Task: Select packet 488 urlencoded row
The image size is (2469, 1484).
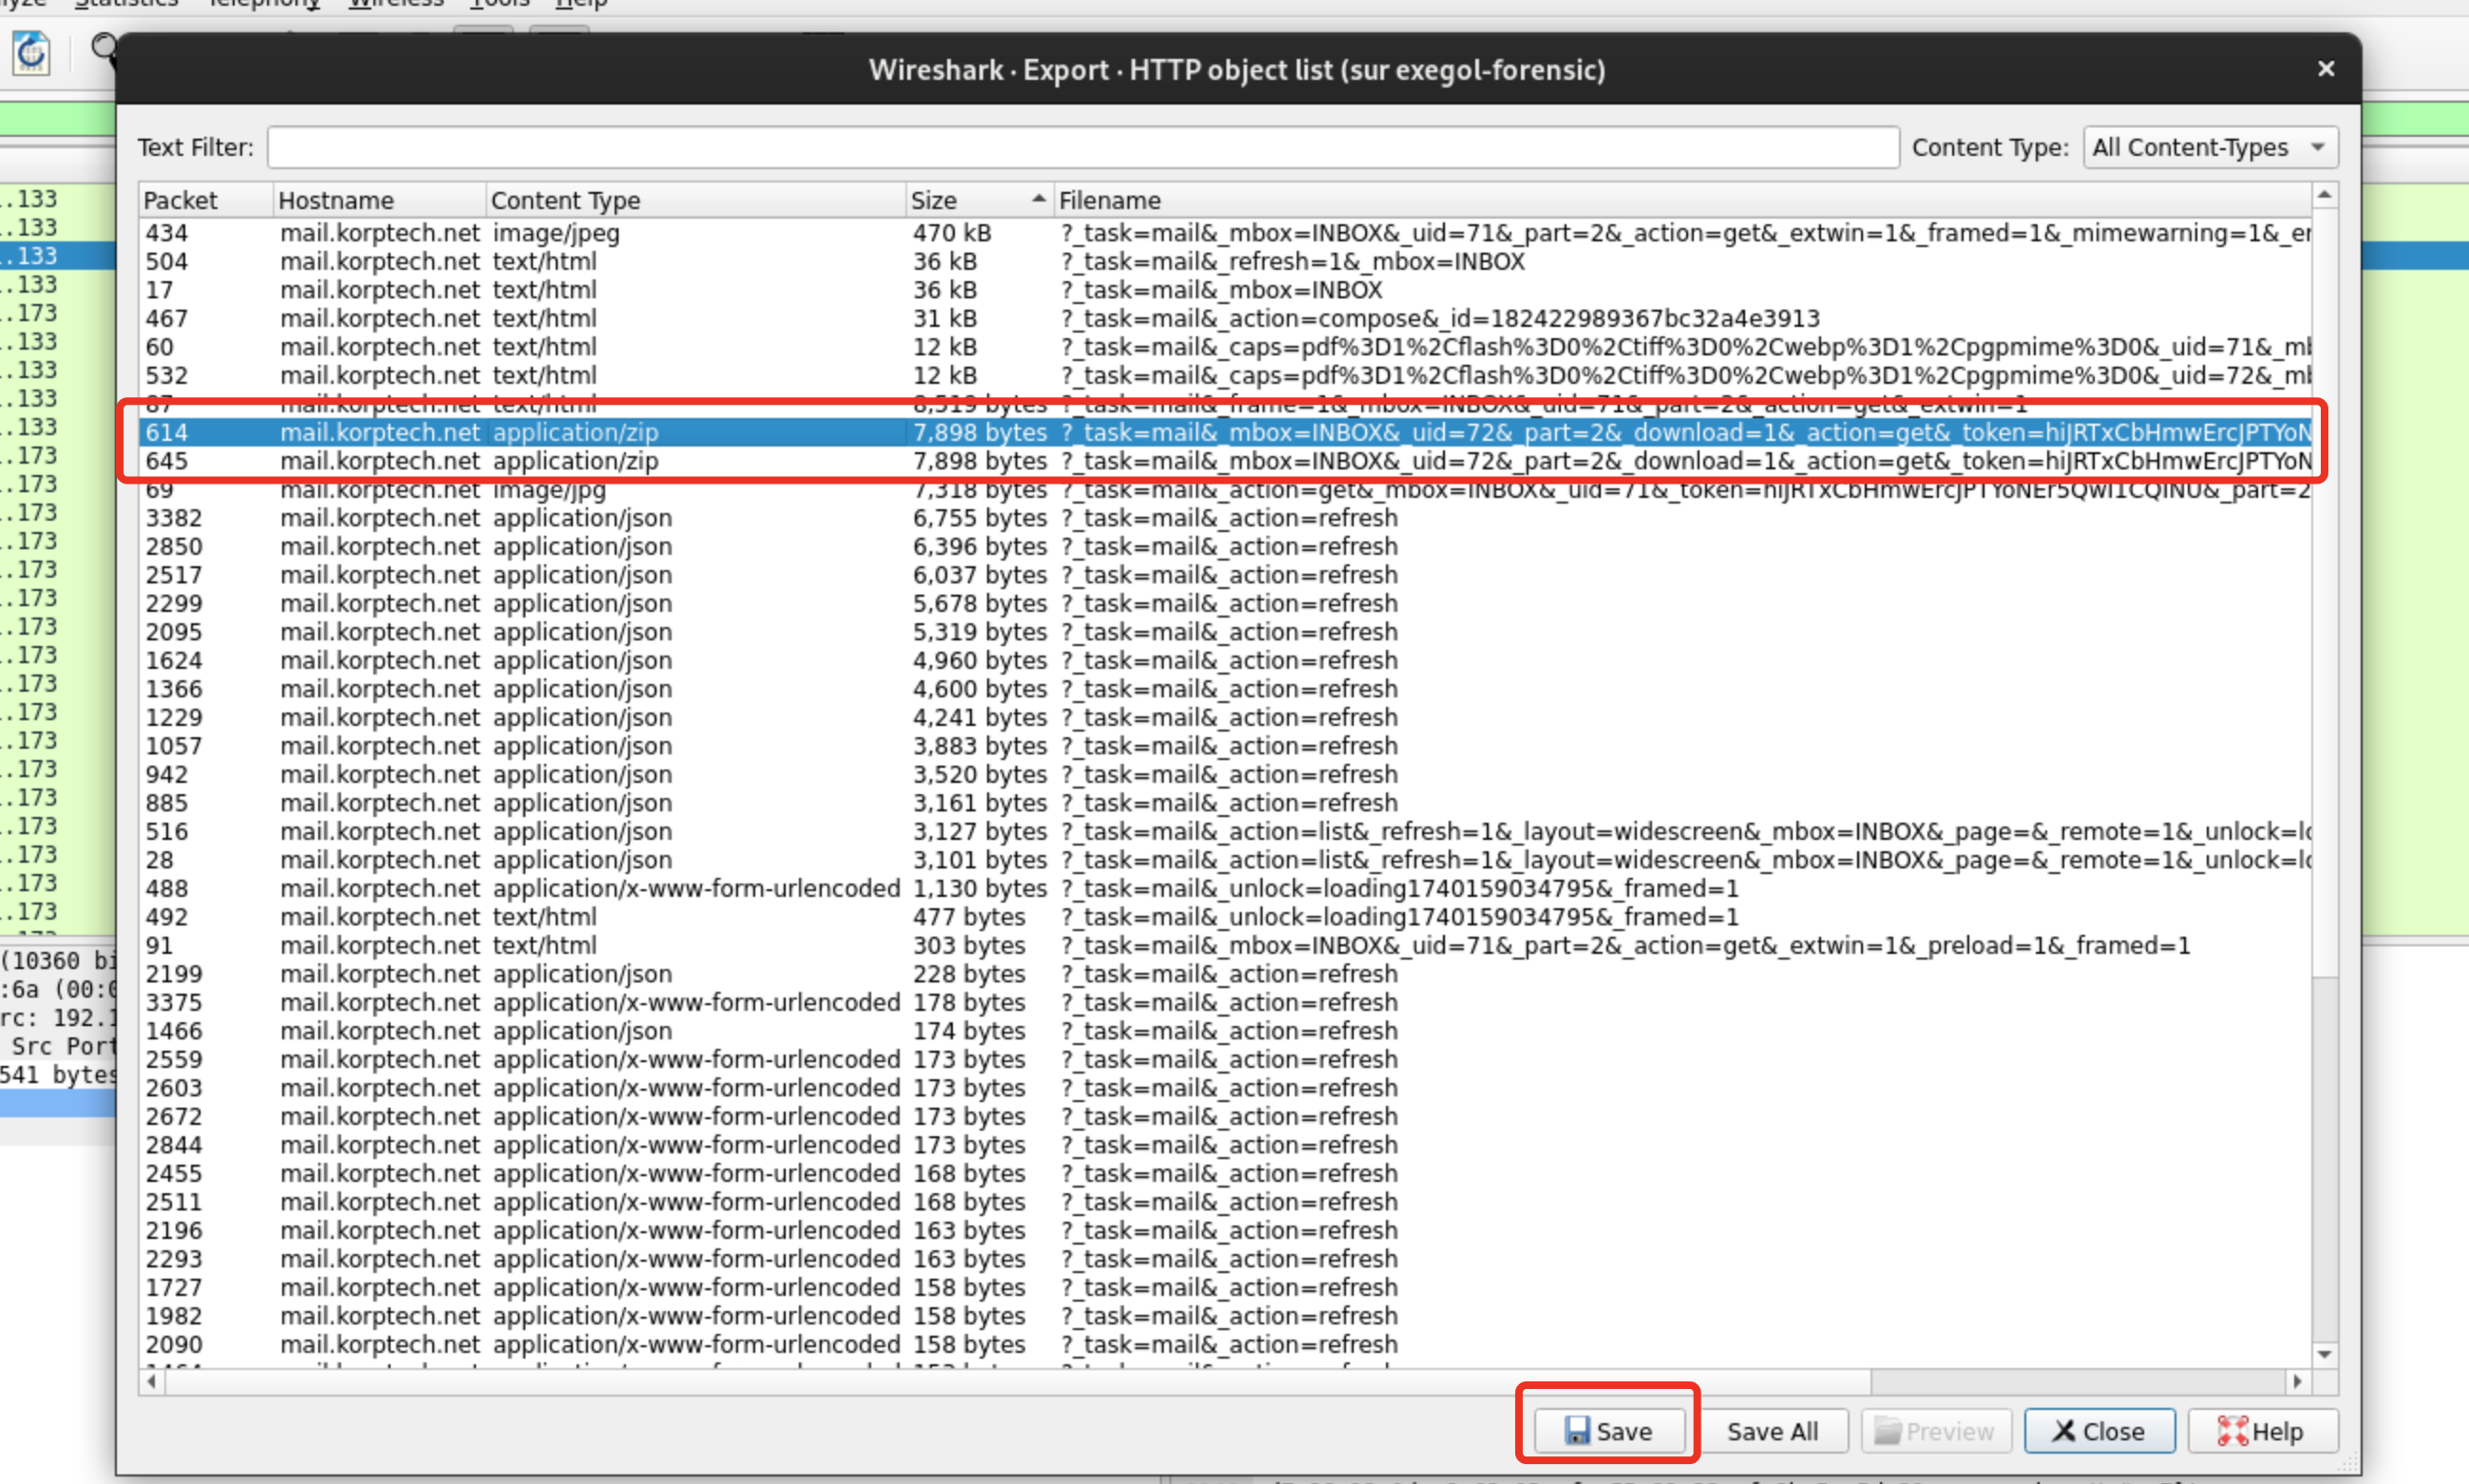Action: point(1225,888)
